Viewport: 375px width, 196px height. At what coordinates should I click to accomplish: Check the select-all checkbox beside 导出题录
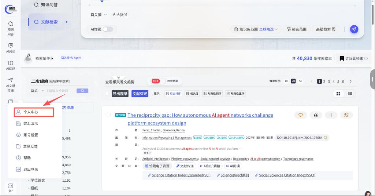tap(107, 94)
